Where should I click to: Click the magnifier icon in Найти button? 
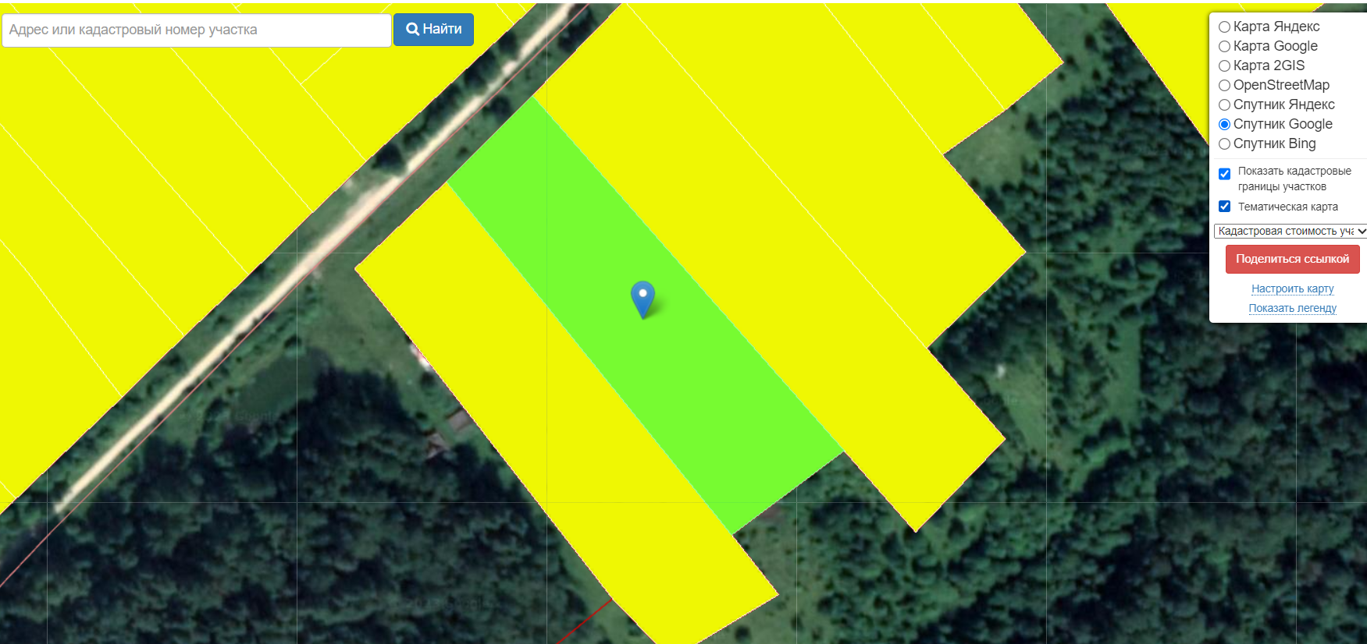413,30
